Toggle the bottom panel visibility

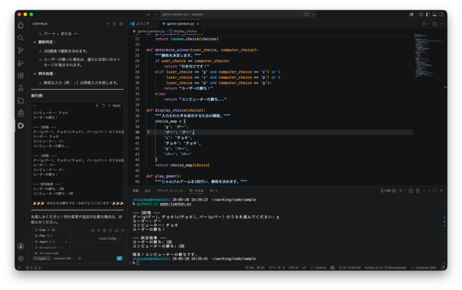(434, 14)
